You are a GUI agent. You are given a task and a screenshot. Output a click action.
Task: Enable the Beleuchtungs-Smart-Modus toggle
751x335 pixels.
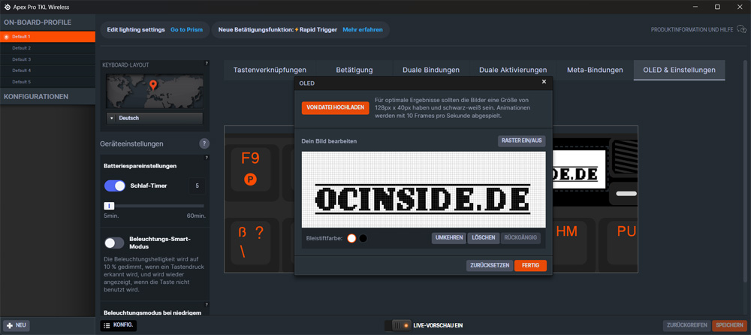pos(114,243)
